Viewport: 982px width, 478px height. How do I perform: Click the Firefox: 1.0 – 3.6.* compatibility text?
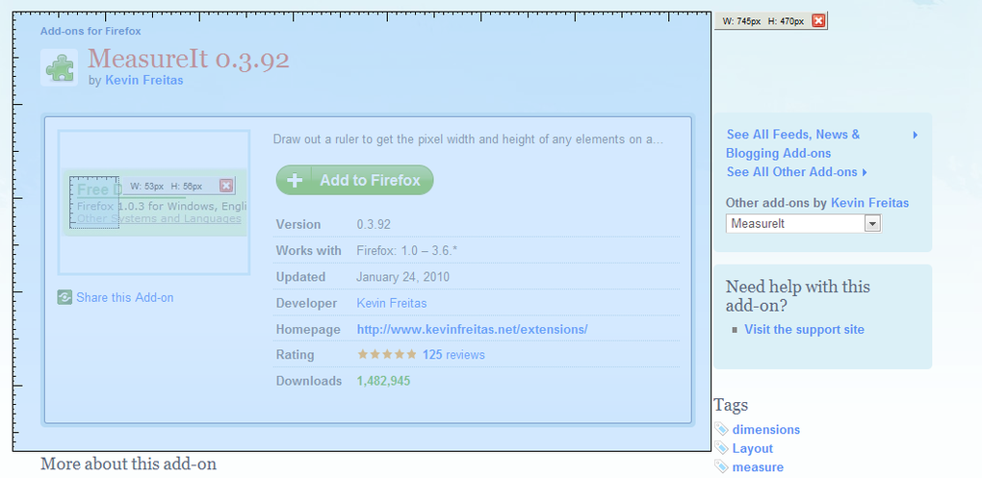[407, 251]
